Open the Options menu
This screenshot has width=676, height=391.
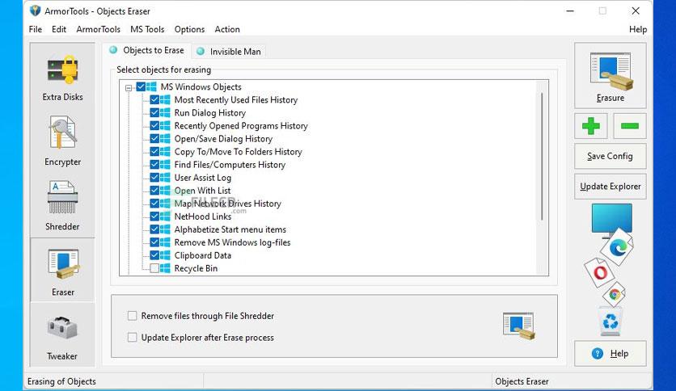point(189,29)
